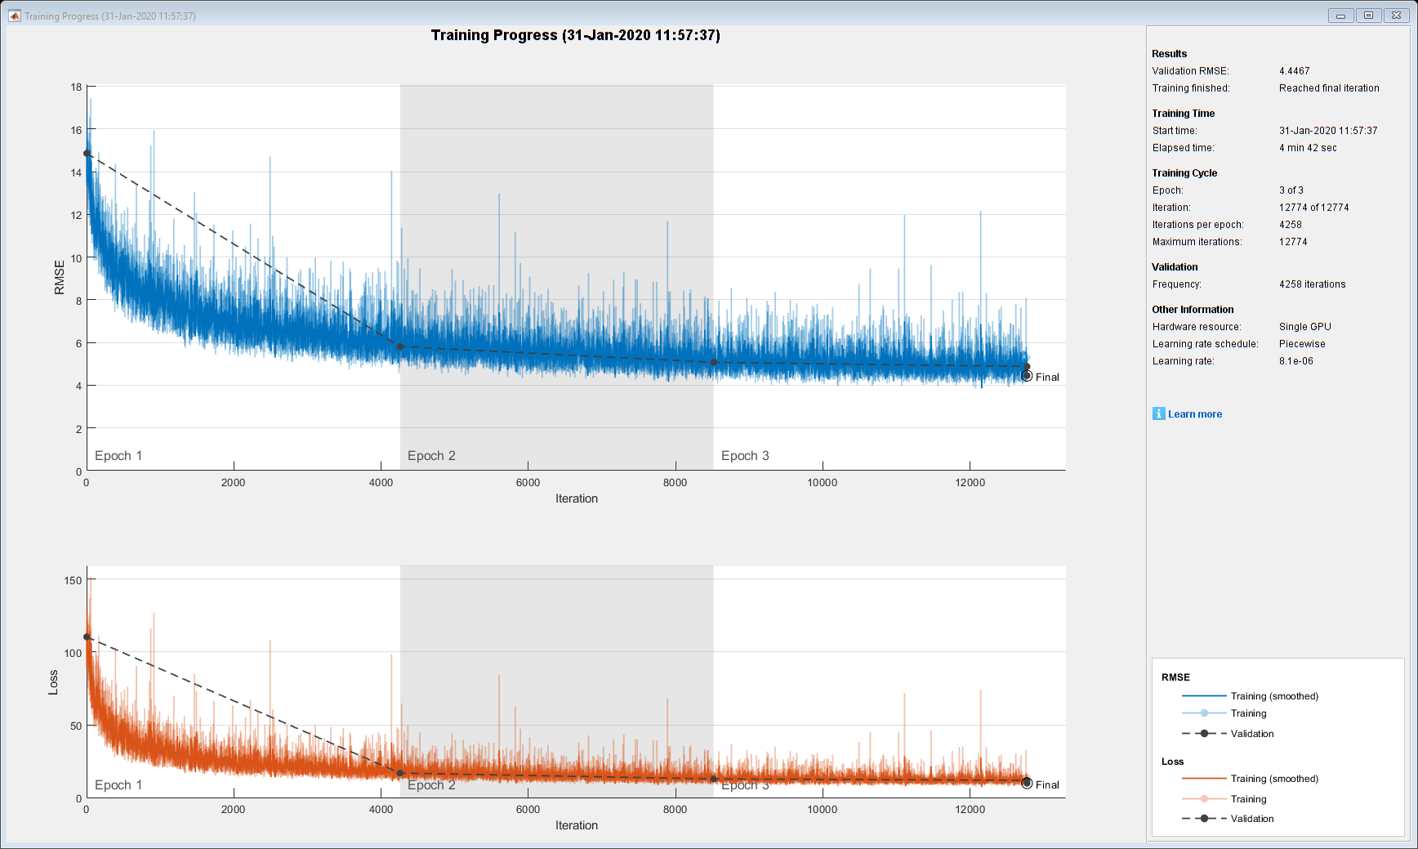Open the Learn more link

click(x=1194, y=414)
